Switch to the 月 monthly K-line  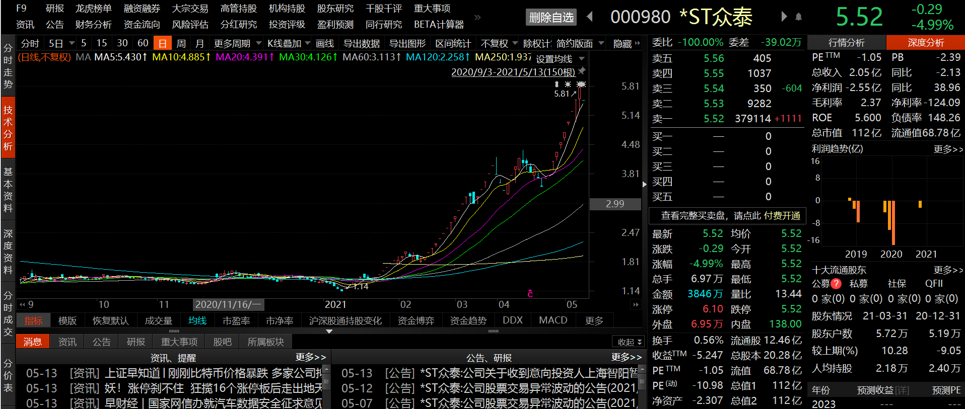(200, 43)
